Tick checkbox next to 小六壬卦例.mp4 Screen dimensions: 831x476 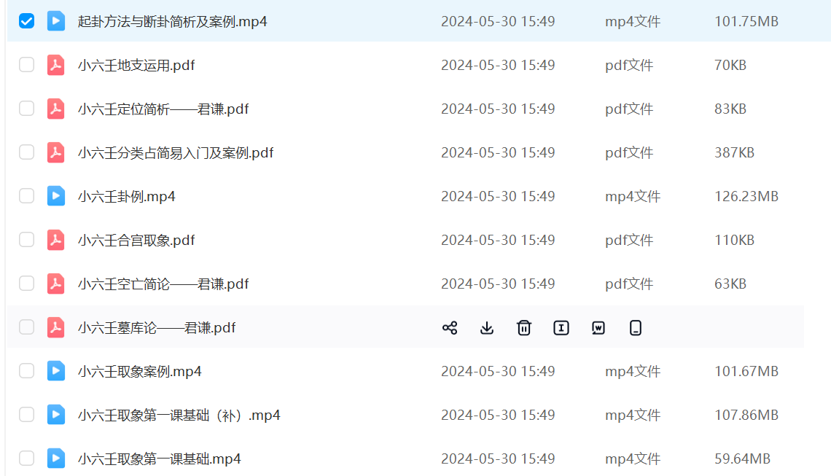click(x=27, y=196)
